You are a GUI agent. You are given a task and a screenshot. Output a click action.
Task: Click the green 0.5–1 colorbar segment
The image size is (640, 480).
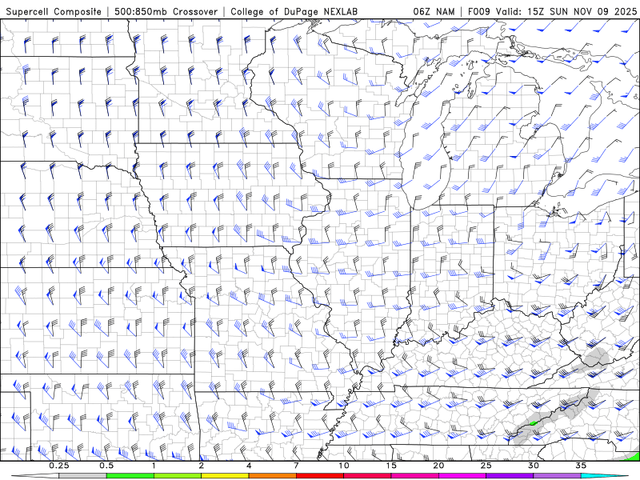click(130, 476)
